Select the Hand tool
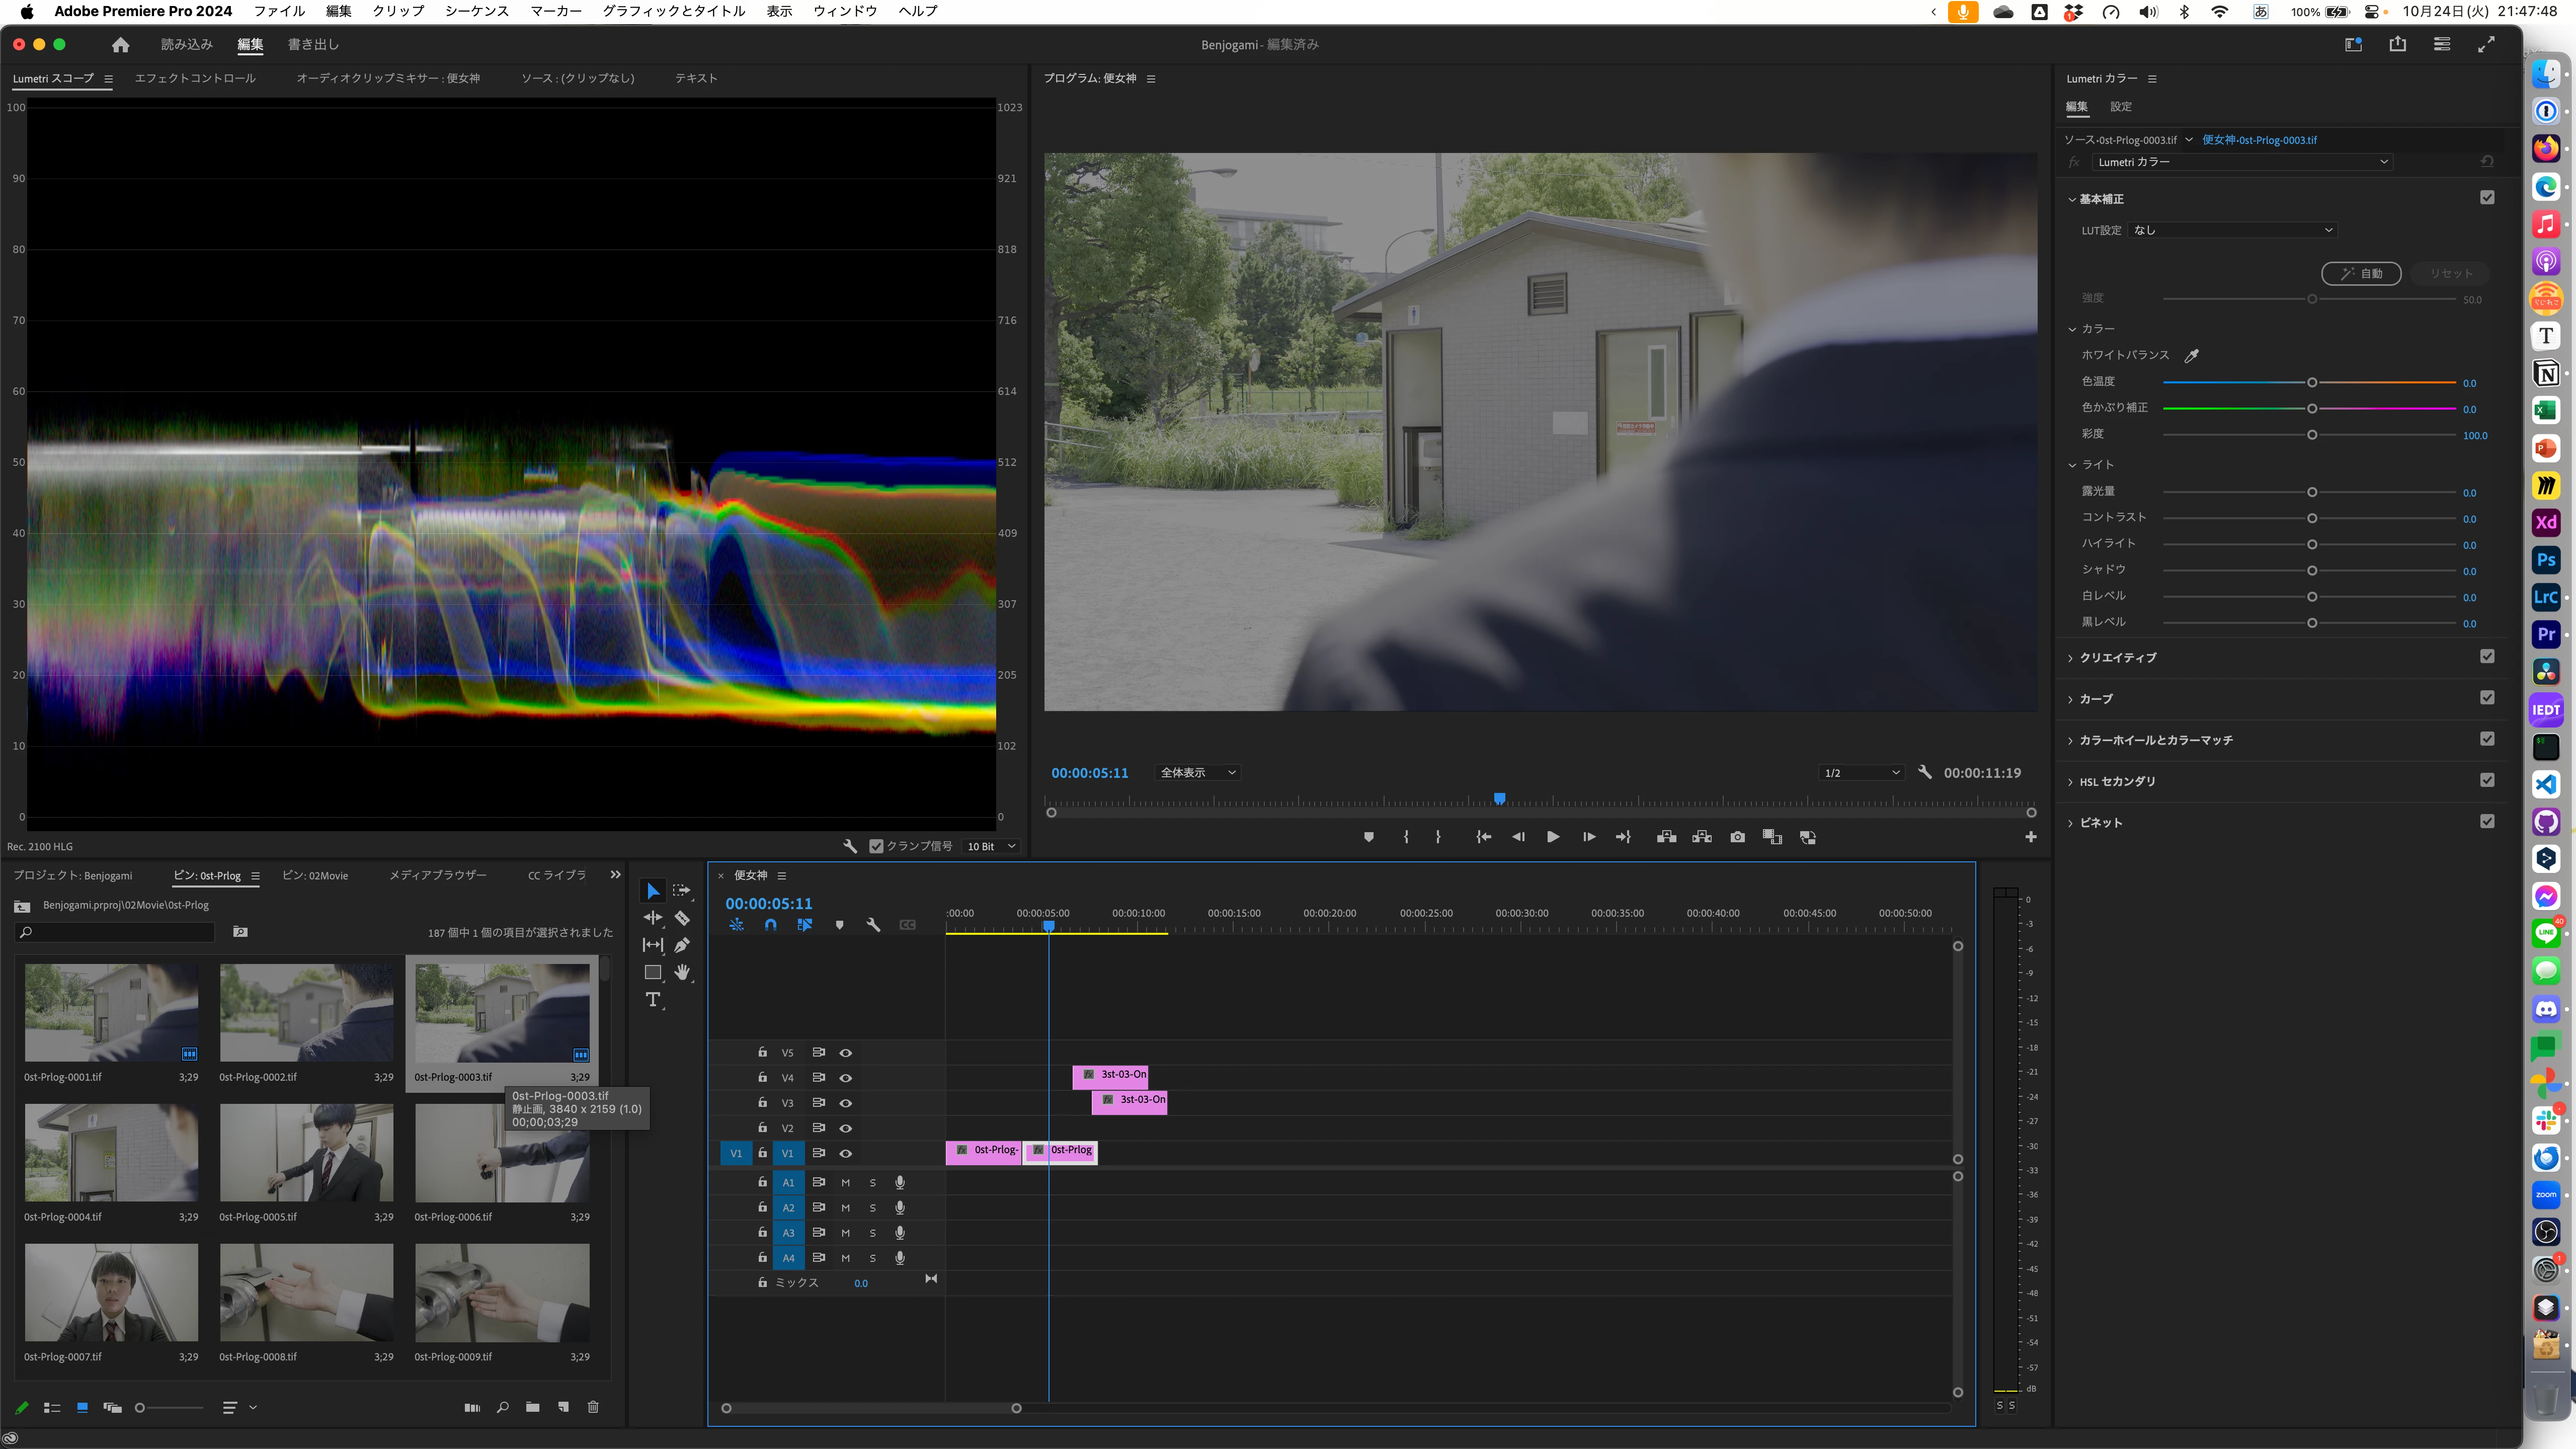The width and height of the screenshot is (2576, 1449). (x=682, y=972)
